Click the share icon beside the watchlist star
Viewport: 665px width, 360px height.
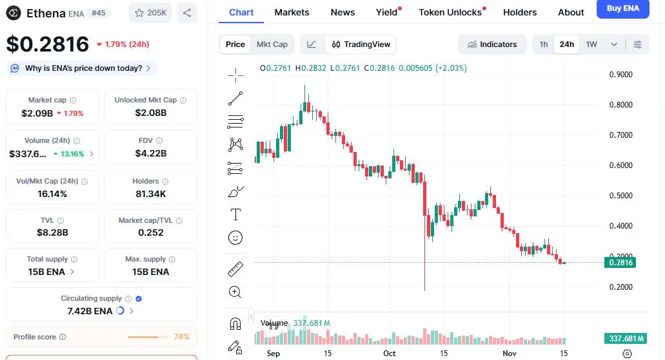[187, 12]
